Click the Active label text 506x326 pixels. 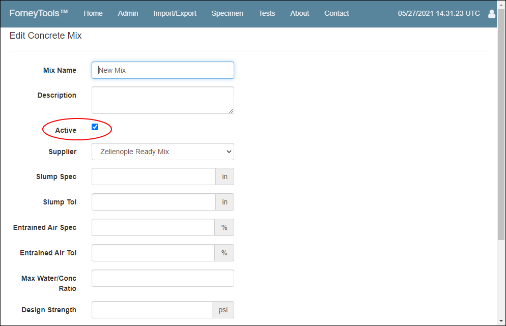(66, 130)
